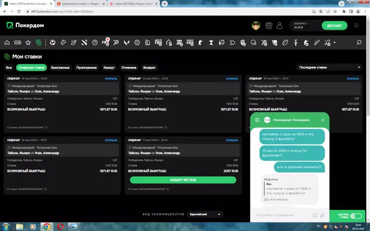
Task: Click the Покердом logo
Action: pos(25,25)
